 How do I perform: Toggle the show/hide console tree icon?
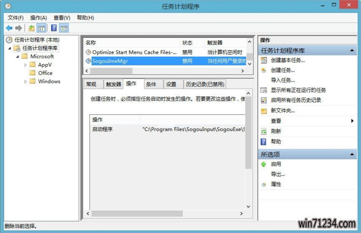coord(41,28)
